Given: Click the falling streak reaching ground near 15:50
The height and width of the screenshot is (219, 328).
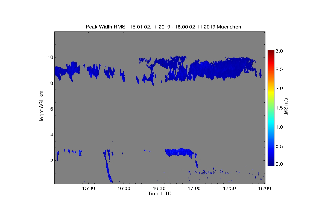Looking at the screenshot, I should [109, 171].
